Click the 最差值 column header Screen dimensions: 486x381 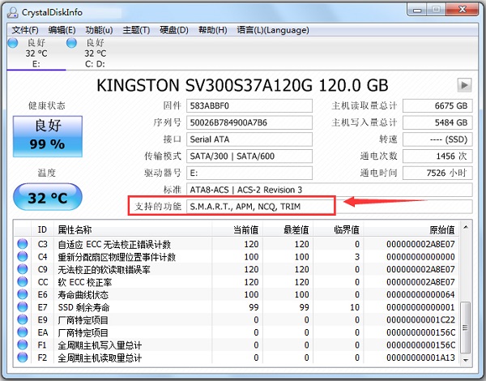point(288,229)
